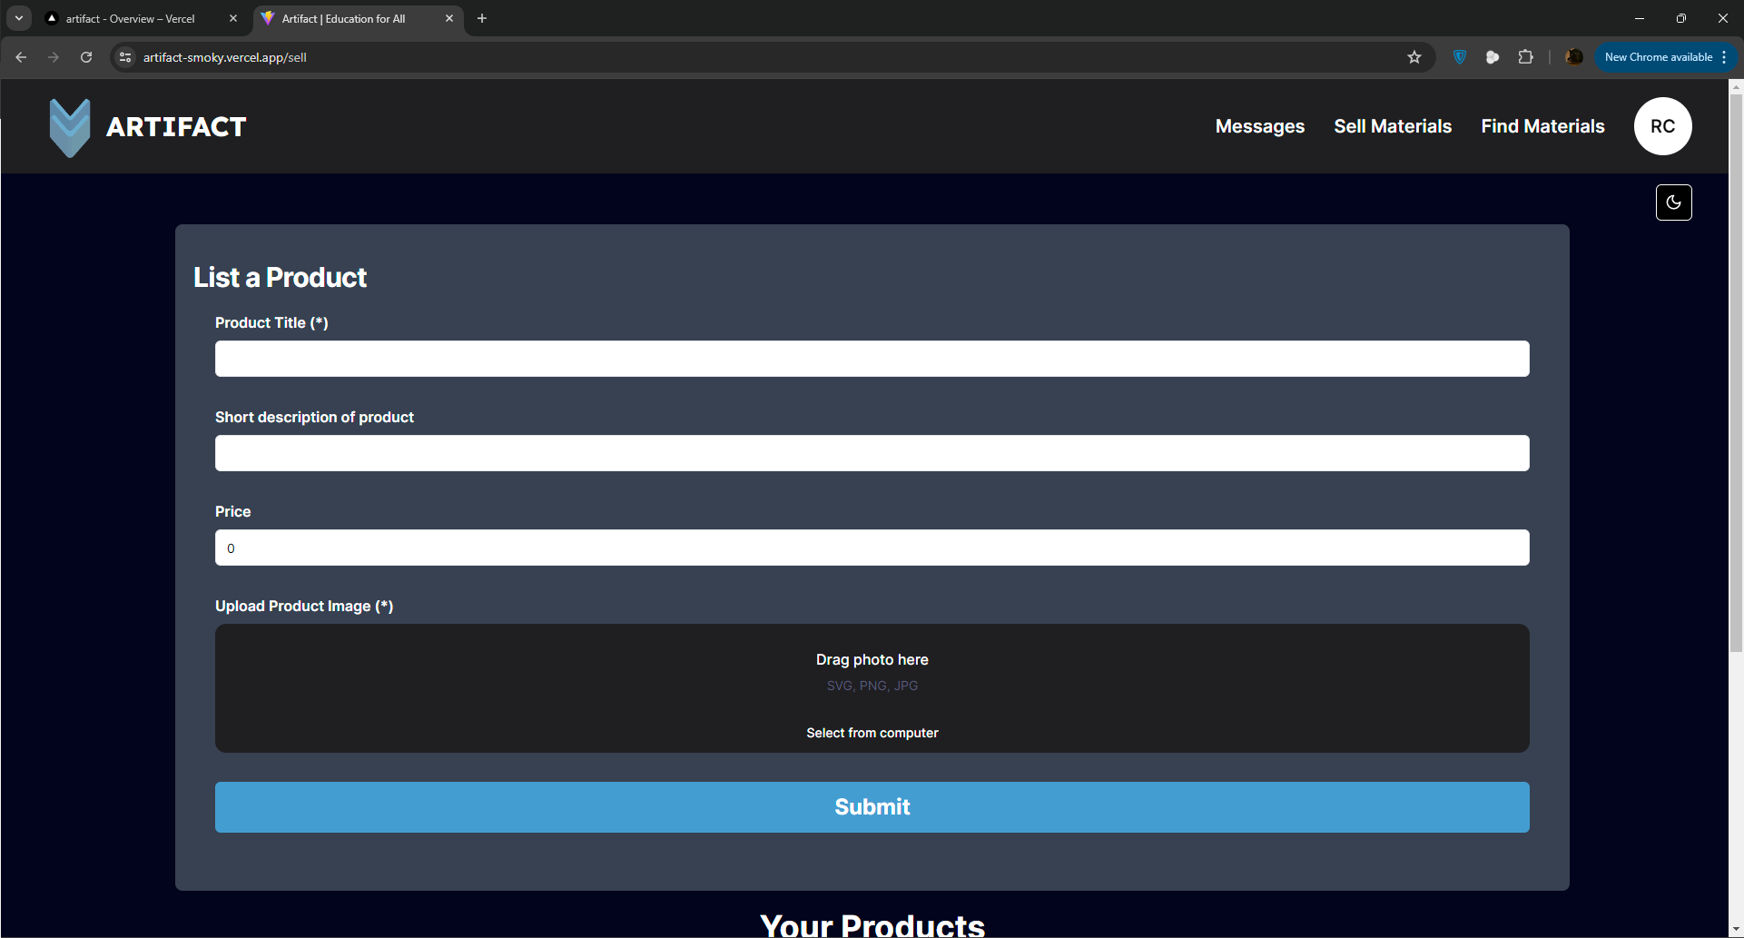Click the browser forward arrow
1744x938 pixels.
(x=54, y=57)
